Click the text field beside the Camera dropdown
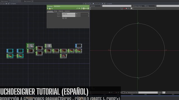 click(117, 6)
